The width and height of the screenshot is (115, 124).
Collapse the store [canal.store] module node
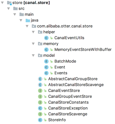point(2,3)
